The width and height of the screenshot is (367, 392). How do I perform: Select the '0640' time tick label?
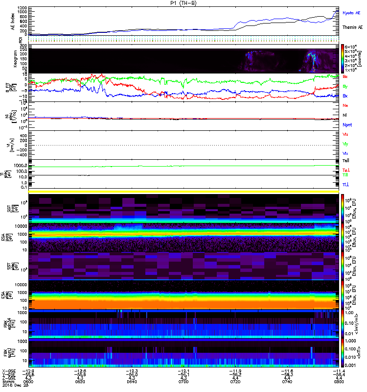[x=132, y=382]
